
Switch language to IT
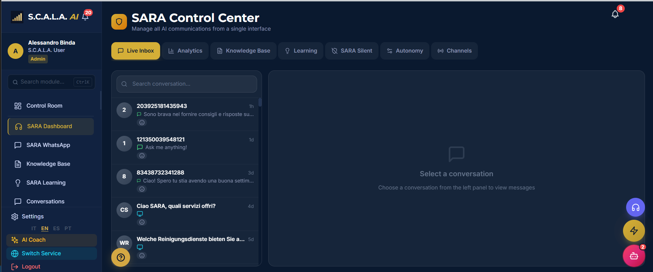pyautogui.click(x=34, y=228)
